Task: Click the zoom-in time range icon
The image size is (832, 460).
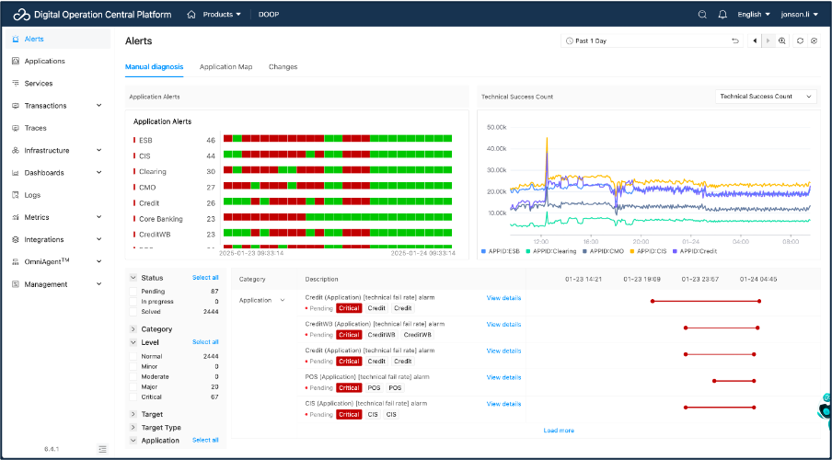Action: (782, 41)
